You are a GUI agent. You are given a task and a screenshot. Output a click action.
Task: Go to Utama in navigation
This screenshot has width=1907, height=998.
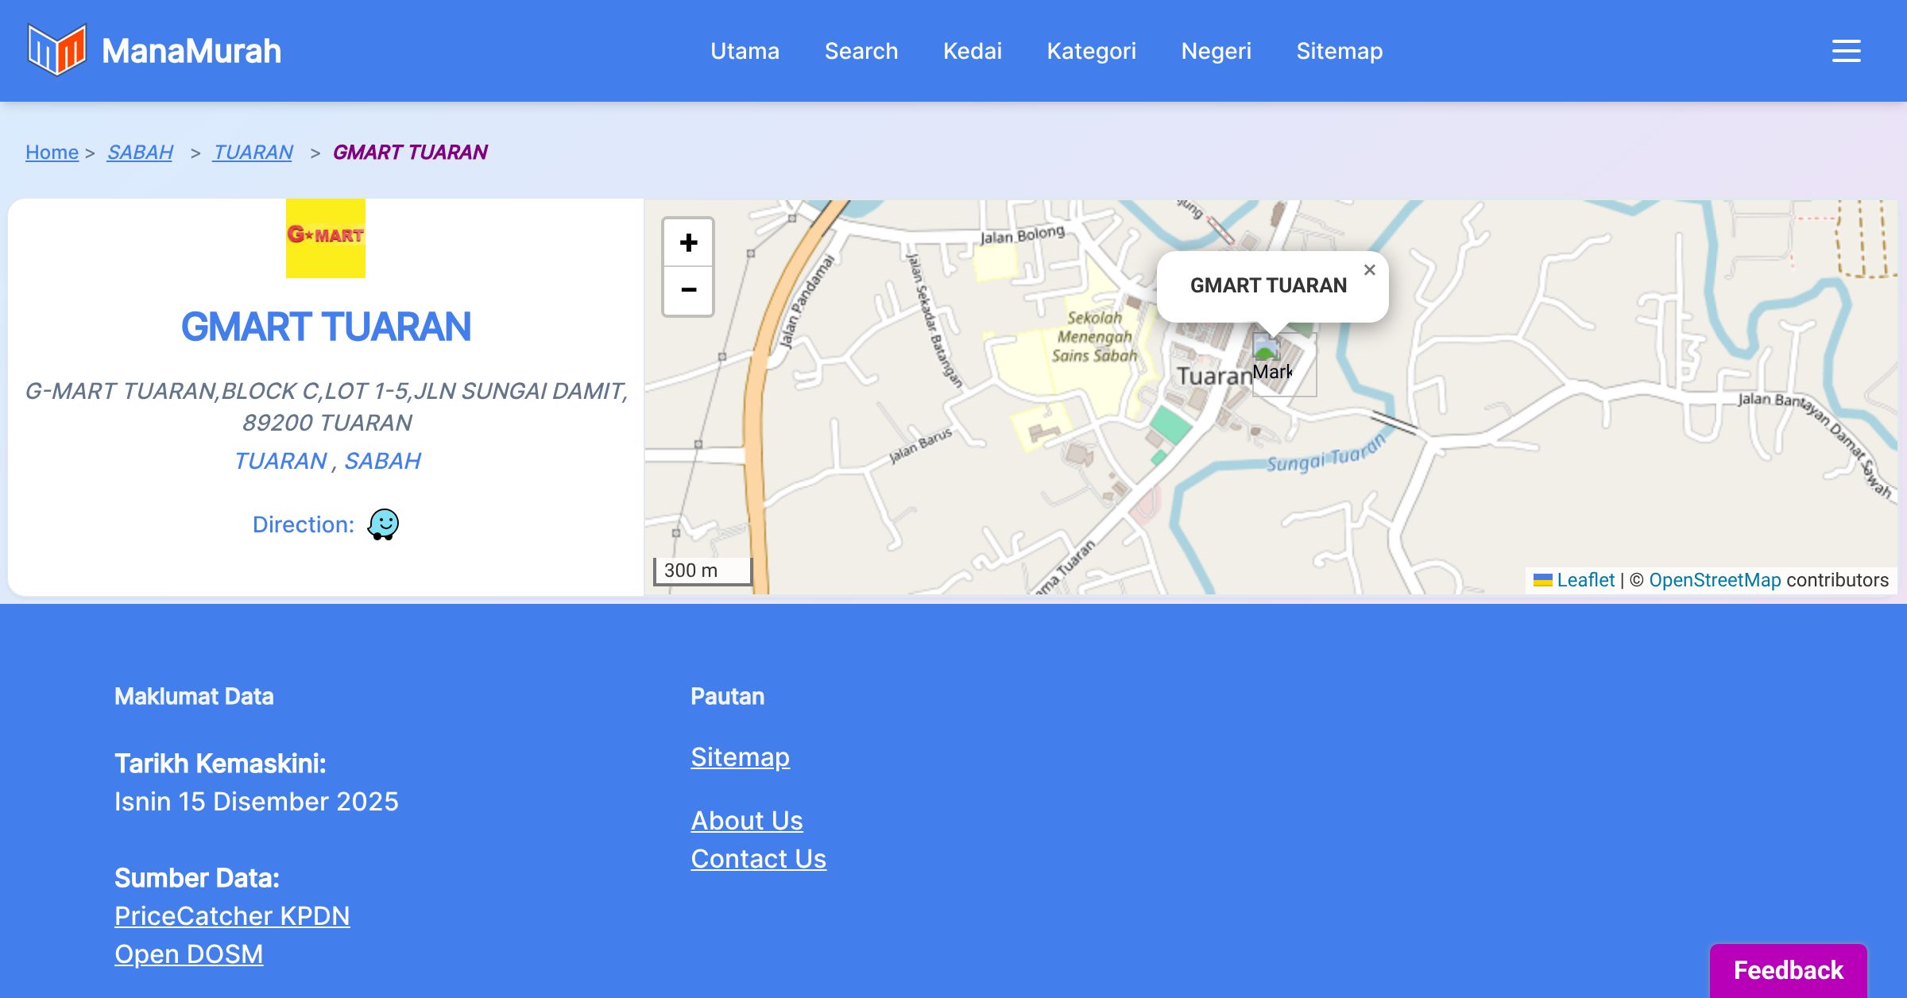pyautogui.click(x=745, y=51)
